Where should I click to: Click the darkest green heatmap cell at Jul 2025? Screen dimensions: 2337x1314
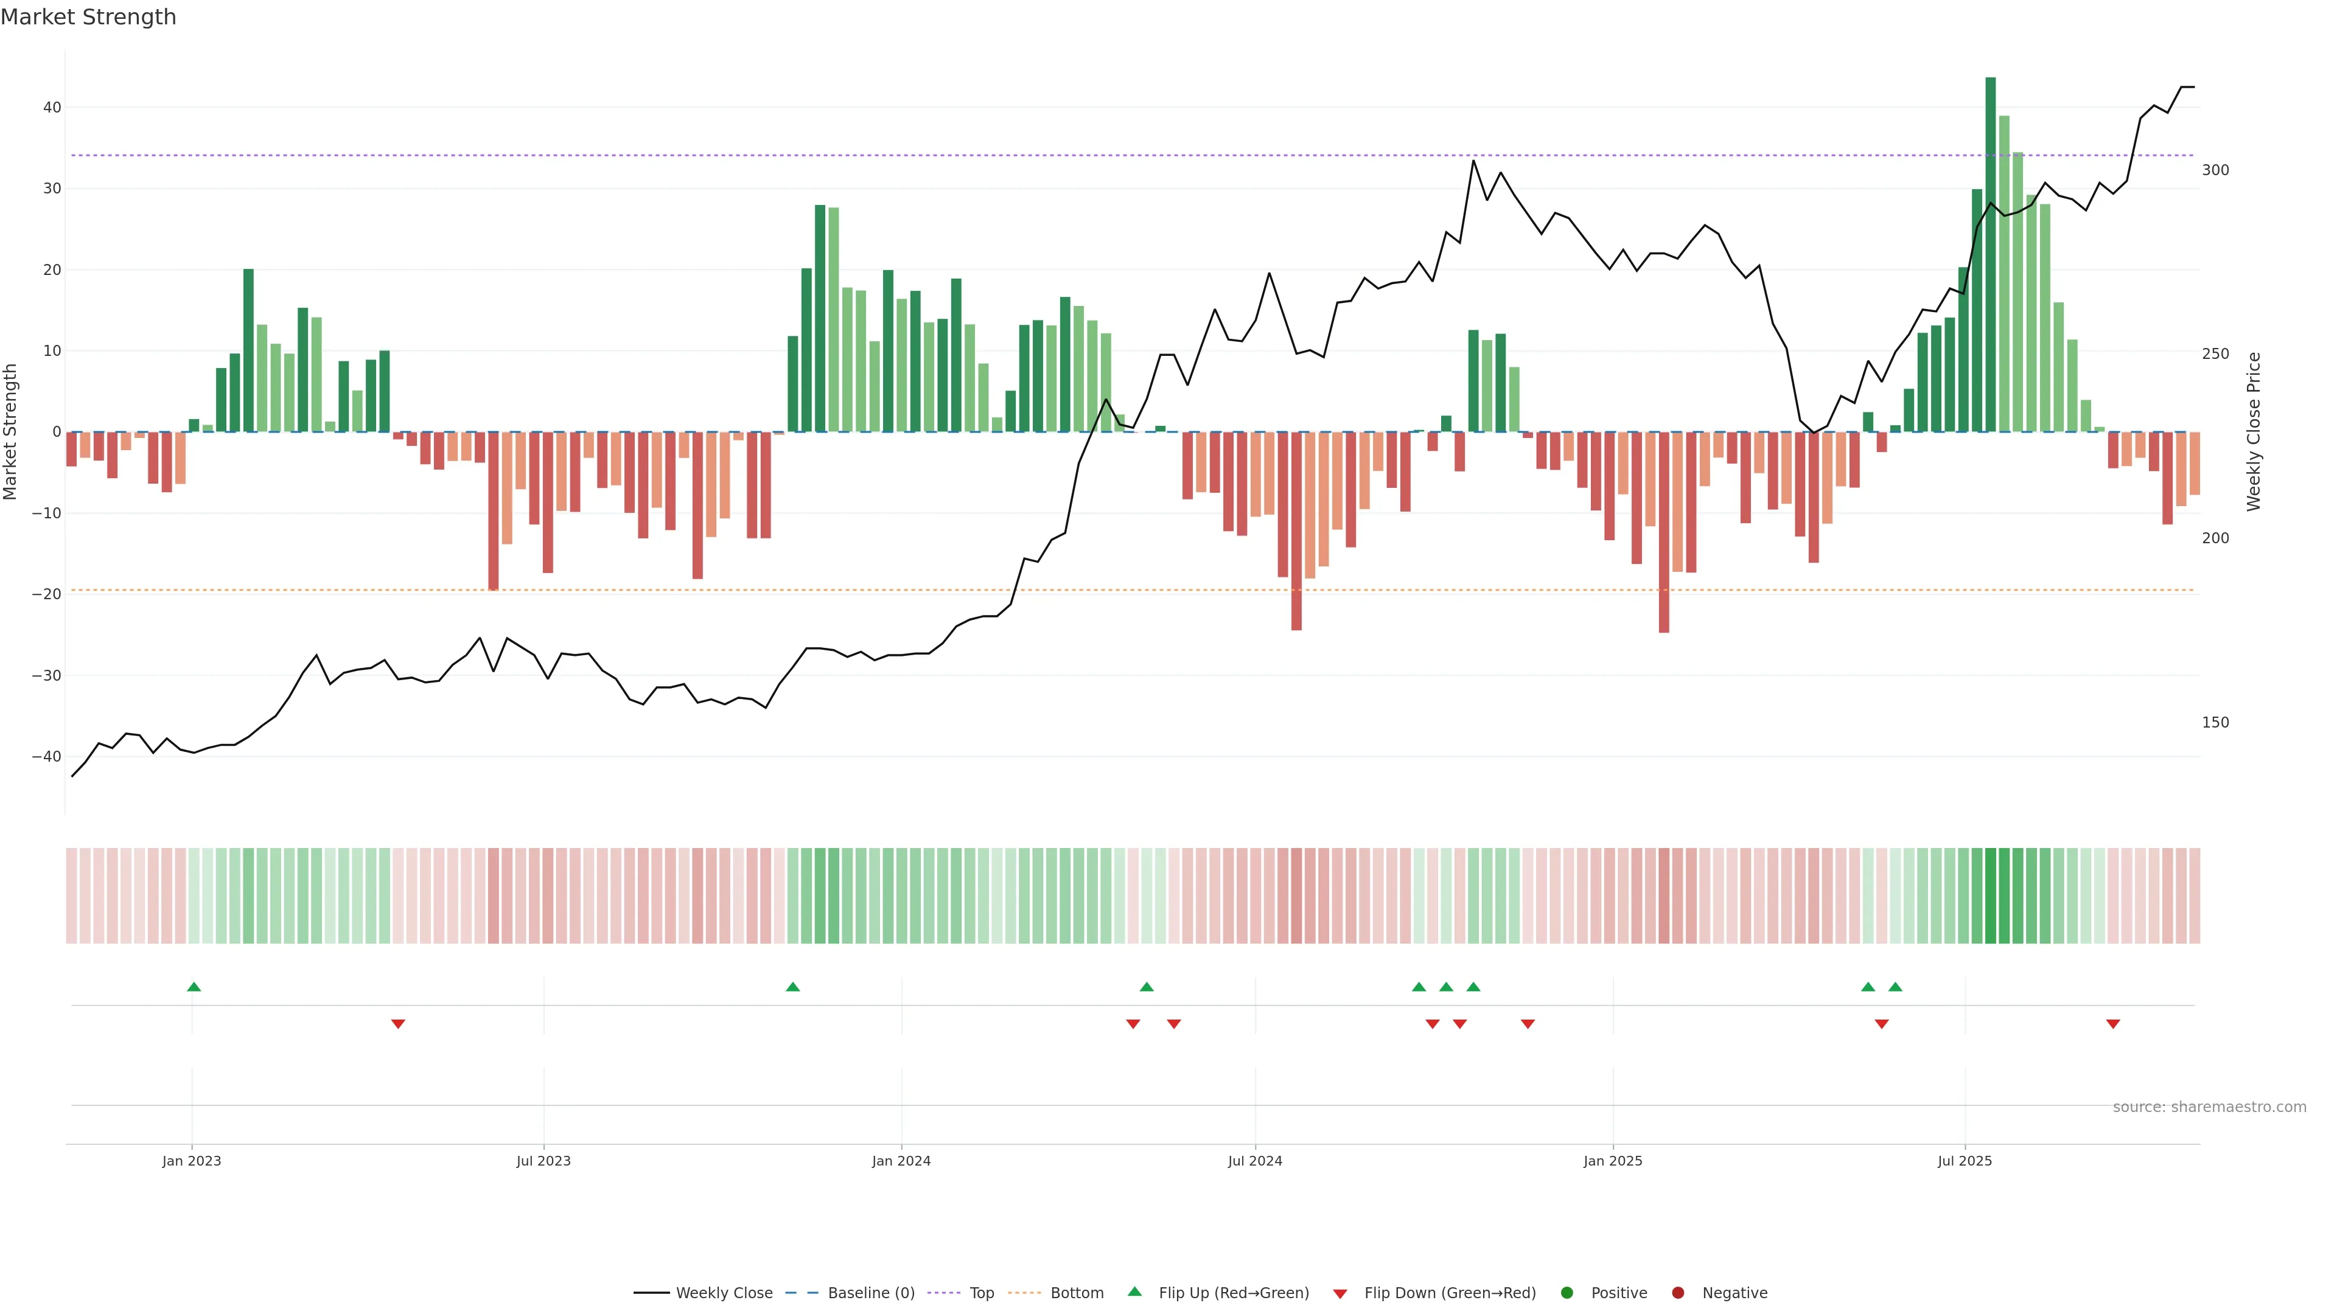point(1991,896)
